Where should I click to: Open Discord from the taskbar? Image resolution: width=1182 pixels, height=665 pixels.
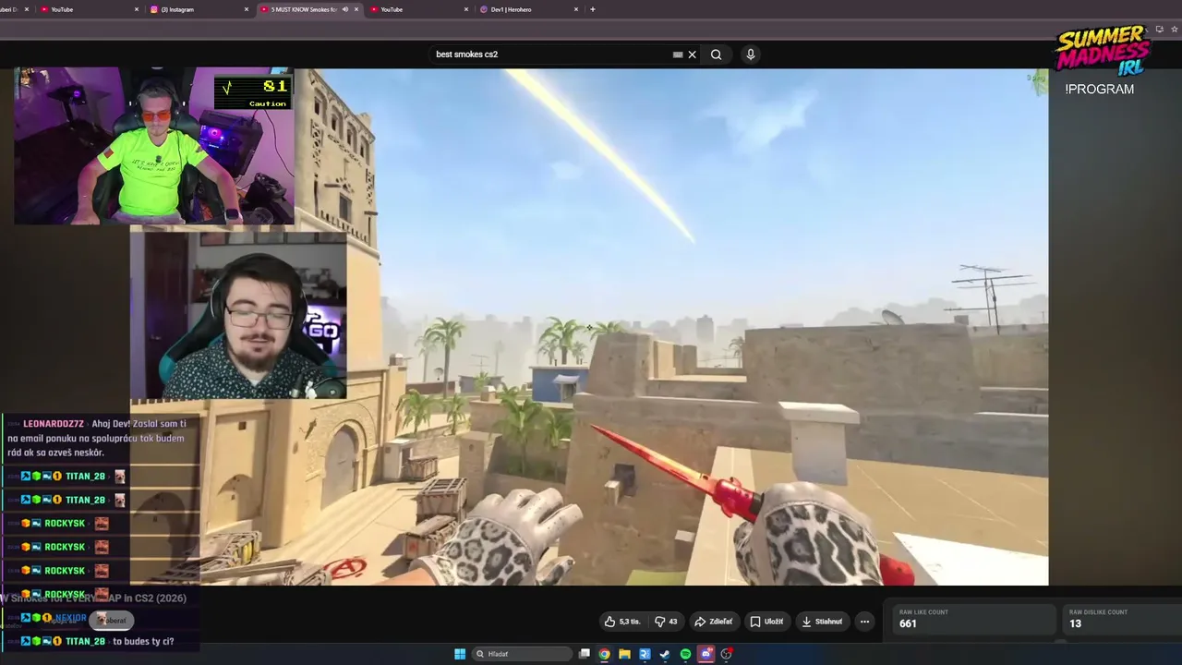coord(706,654)
